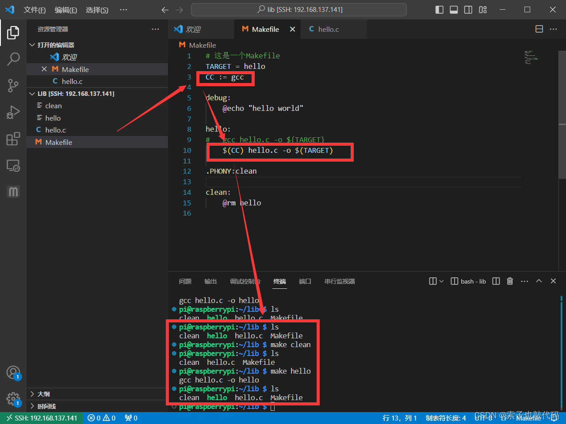Toggle the primary side bar layout icon
Screen dimensions: 566x424
440,10
